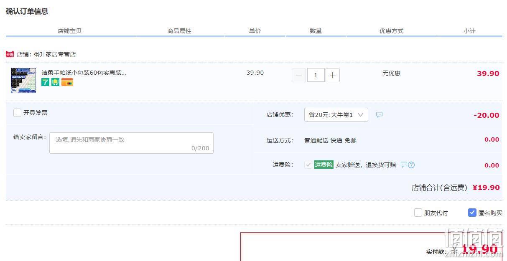Image resolution: width=507 pixels, height=261 pixels.
Task: Click the question mark help icon for 运费险
Action: [411, 165]
